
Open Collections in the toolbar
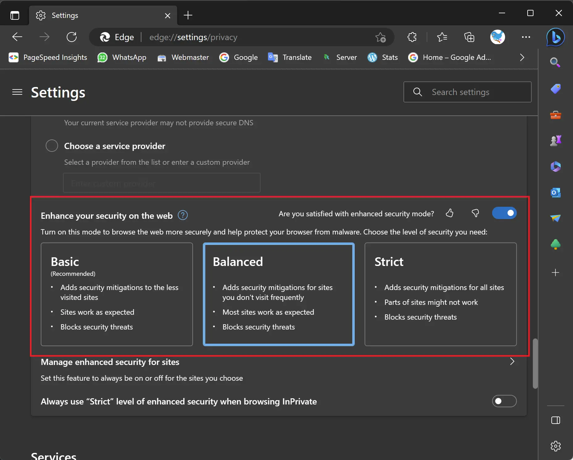click(x=469, y=37)
